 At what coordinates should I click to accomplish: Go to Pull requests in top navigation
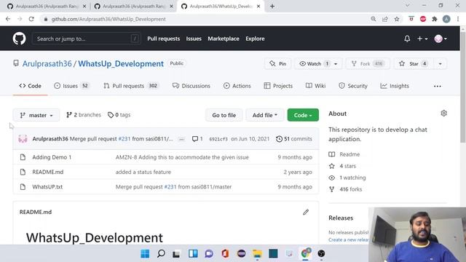click(163, 39)
